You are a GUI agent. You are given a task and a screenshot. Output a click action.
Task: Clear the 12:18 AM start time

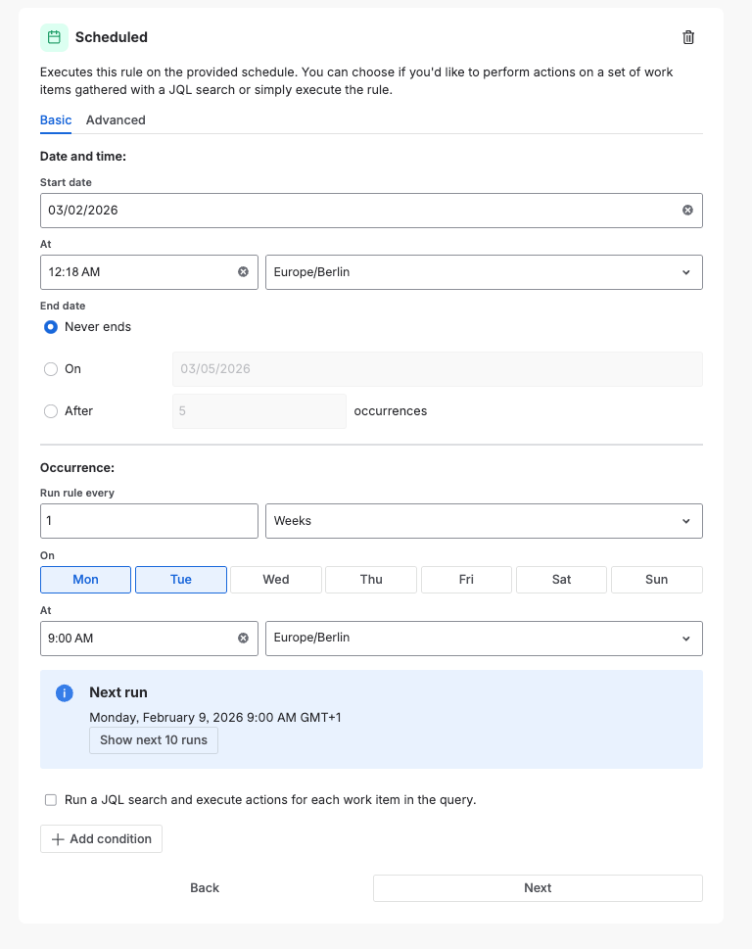pyautogui.click(x=243, y=271)
